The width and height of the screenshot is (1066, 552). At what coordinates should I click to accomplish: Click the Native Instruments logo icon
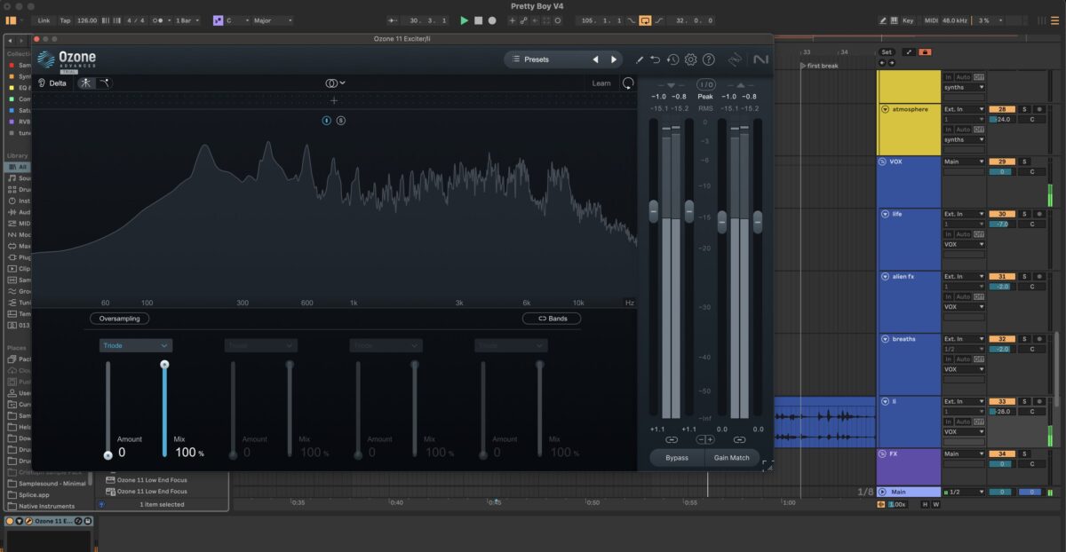point(760,59)
